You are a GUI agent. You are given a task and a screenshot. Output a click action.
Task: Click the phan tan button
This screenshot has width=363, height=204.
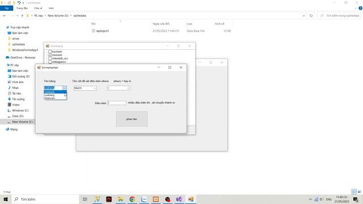[132, 119]
